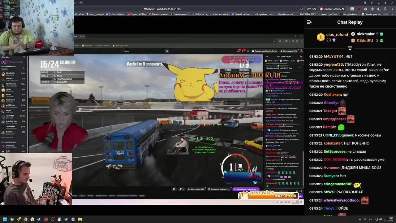Click the heart follow icon under the stream
Screen dimensions: 396x223
pyautogui.click(x=174, y=189)
